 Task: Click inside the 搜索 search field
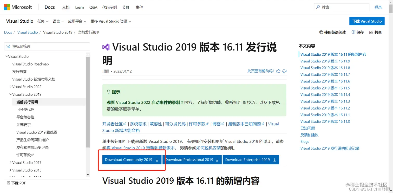coord(342,7)
